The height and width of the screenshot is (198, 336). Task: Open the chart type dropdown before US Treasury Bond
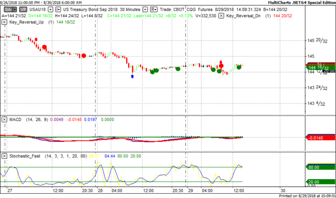[58, 9]
